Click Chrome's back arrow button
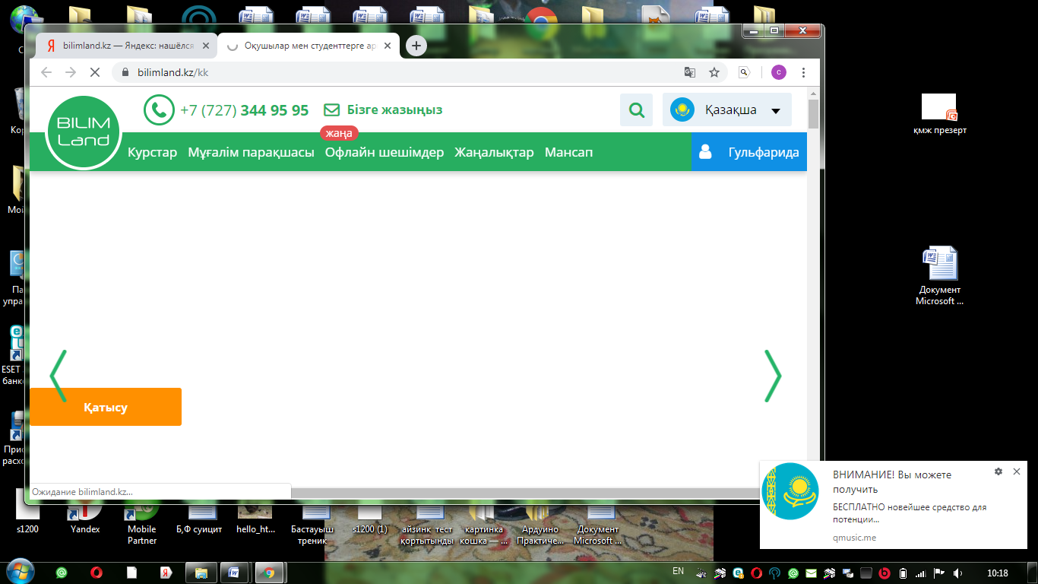Image resolution: width=1038 pixels, height=584 pixels. pos(46,72)
